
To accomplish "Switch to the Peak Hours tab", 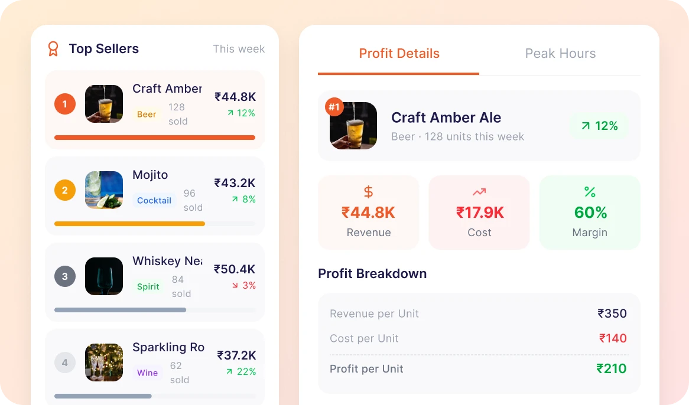I will click(x=560, y=54).
